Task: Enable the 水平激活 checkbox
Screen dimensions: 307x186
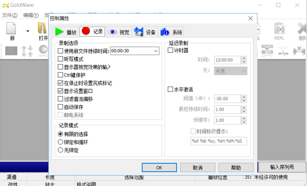Action: (x=170, y=89)
